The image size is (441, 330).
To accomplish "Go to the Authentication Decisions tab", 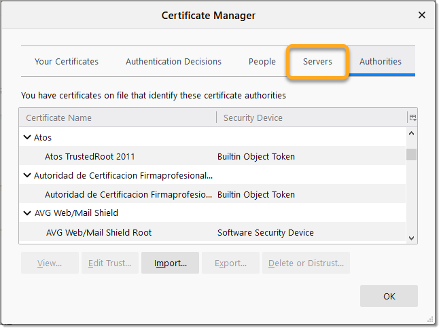I will tap(173, 62).
